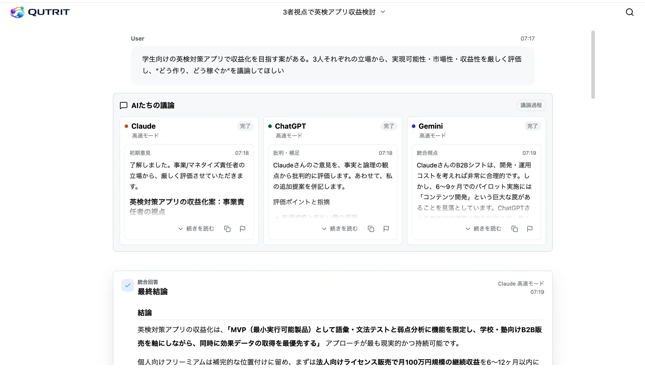Click 高速モード under Gemini heading

(432, 136)
